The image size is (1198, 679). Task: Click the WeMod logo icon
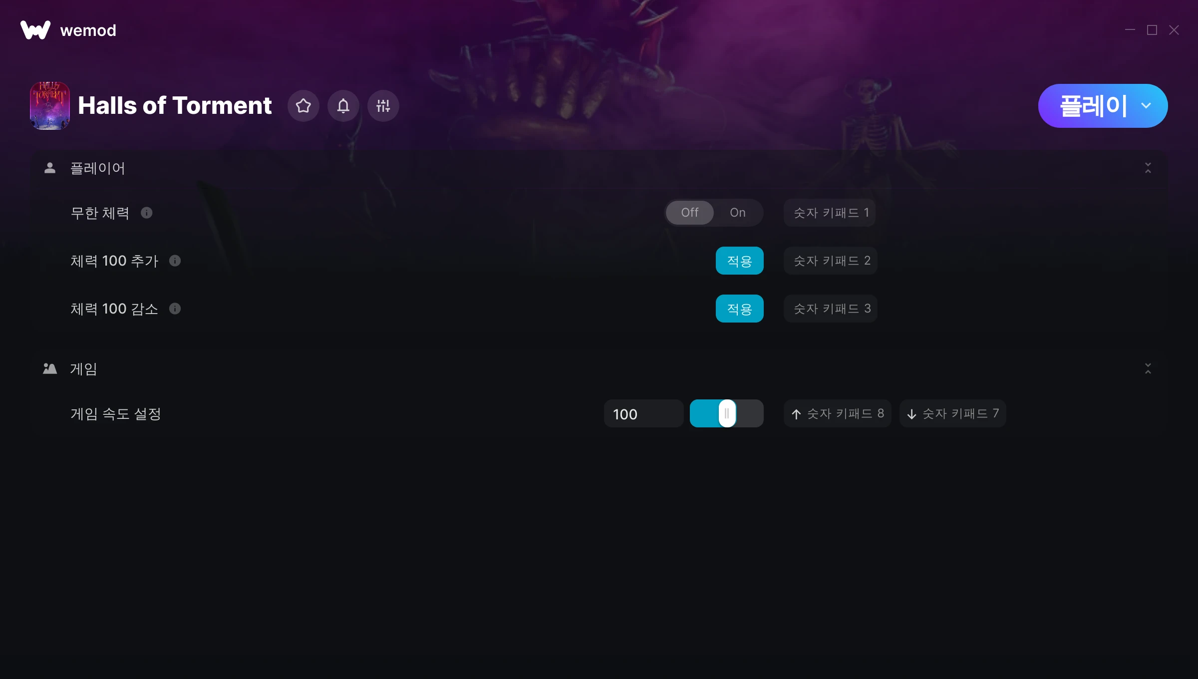(35, 30)
